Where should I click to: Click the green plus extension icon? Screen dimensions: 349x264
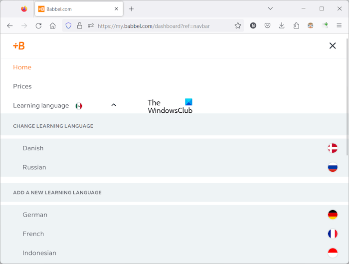coord(325,25)
